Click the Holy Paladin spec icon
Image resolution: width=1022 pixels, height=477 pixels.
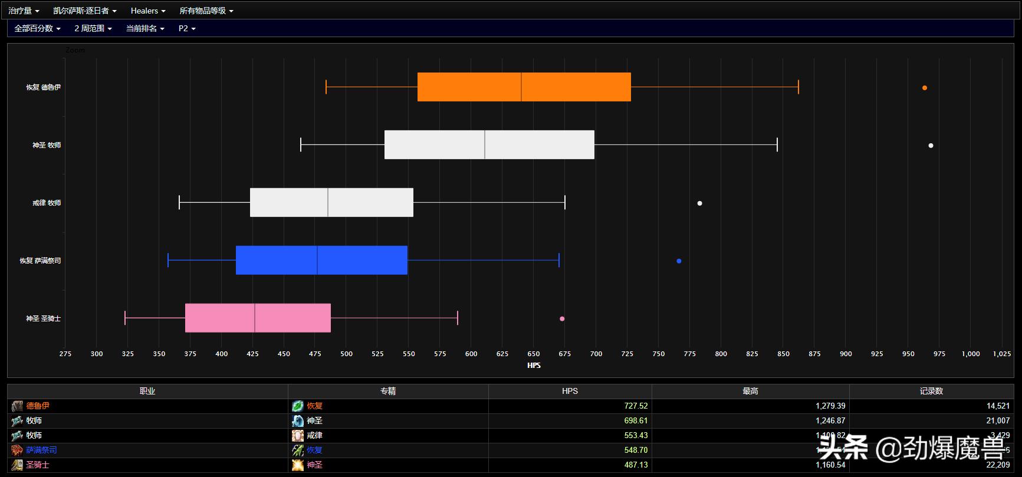298,465
